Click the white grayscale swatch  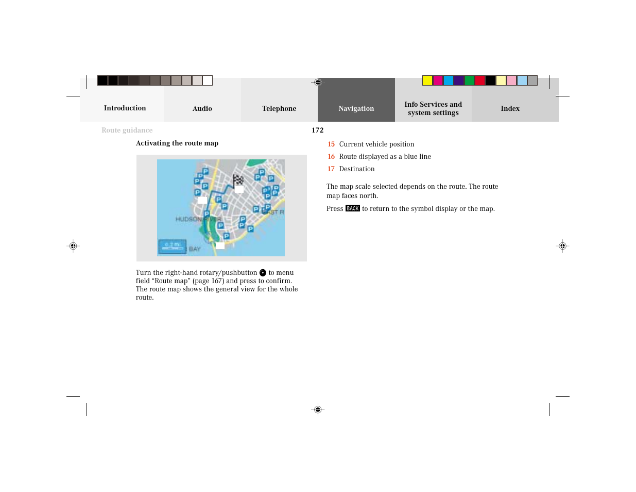tap(208, 80)
